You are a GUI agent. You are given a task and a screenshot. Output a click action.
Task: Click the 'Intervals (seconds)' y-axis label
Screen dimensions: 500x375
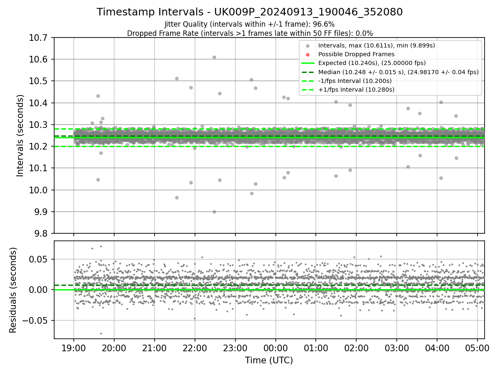(20, 135)
